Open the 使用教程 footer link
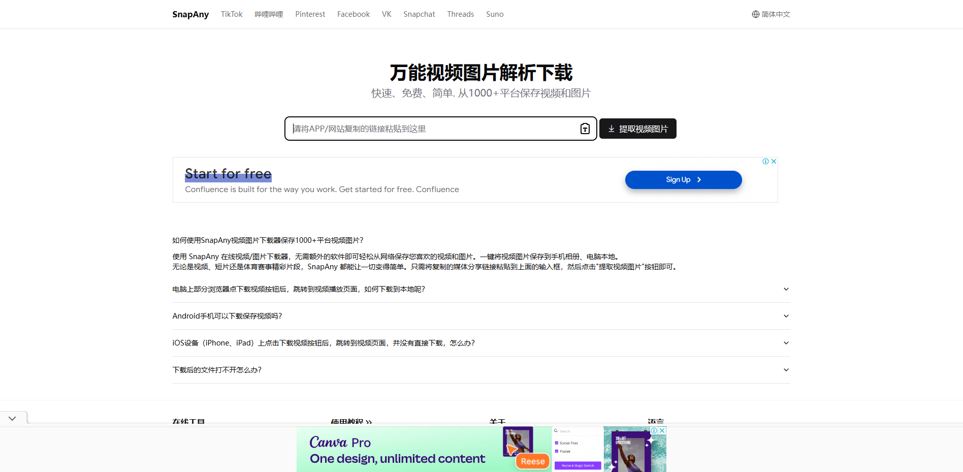This screenshot has height=472, width=963. coord(351,422)
